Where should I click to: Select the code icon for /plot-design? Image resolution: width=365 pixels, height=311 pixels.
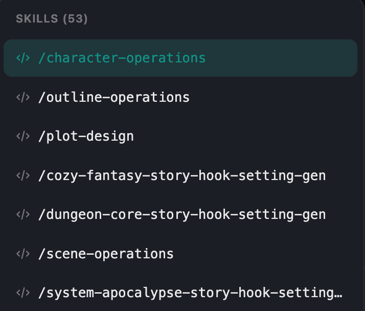pos(22,137)
